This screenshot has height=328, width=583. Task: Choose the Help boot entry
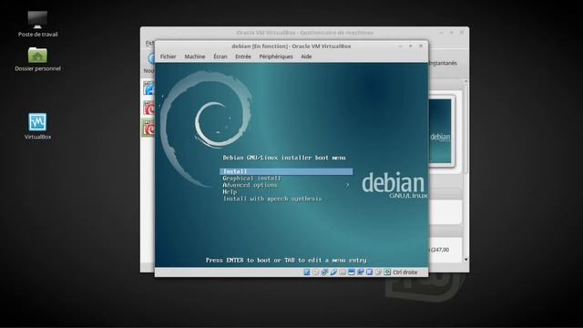click(230, 192)
